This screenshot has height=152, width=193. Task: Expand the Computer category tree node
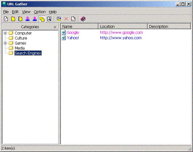(5, 33)
